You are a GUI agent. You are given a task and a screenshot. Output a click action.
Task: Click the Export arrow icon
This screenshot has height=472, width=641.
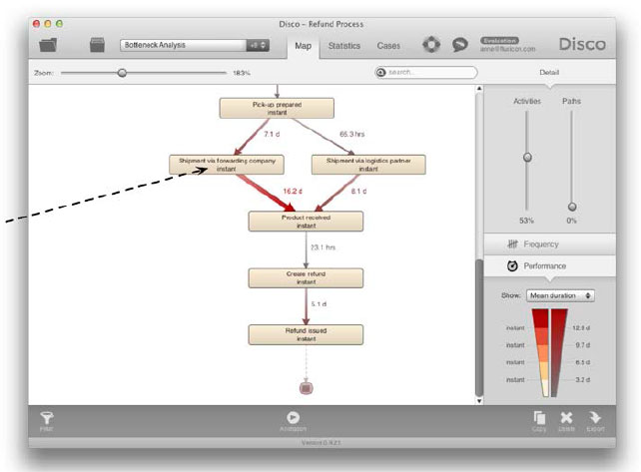pos(595,420)
